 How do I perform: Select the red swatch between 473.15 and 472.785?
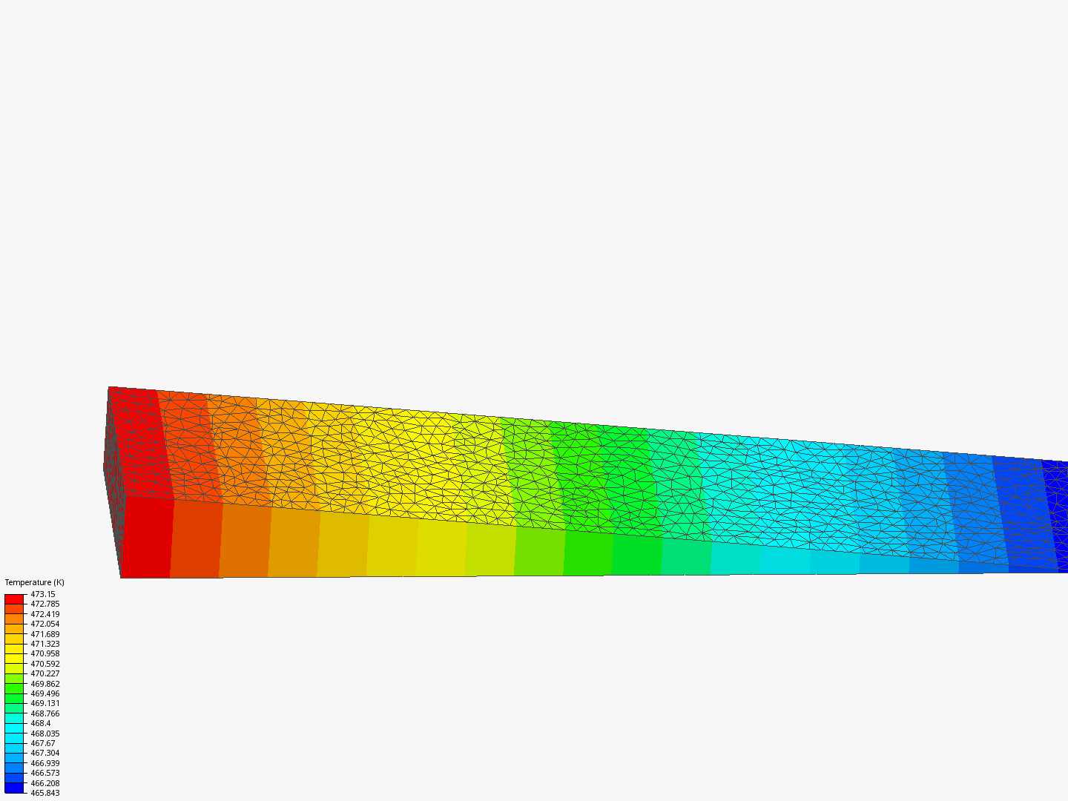pos(14,599)
